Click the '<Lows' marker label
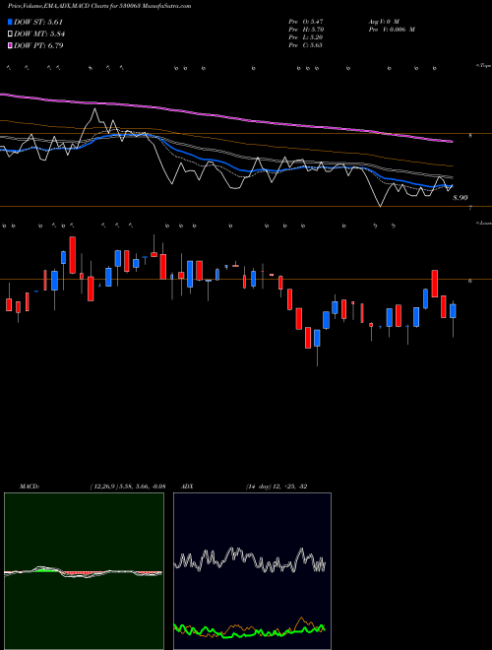The height and width of the screenshot is (650, 492). pyautogui.click(x=483, y=223)
